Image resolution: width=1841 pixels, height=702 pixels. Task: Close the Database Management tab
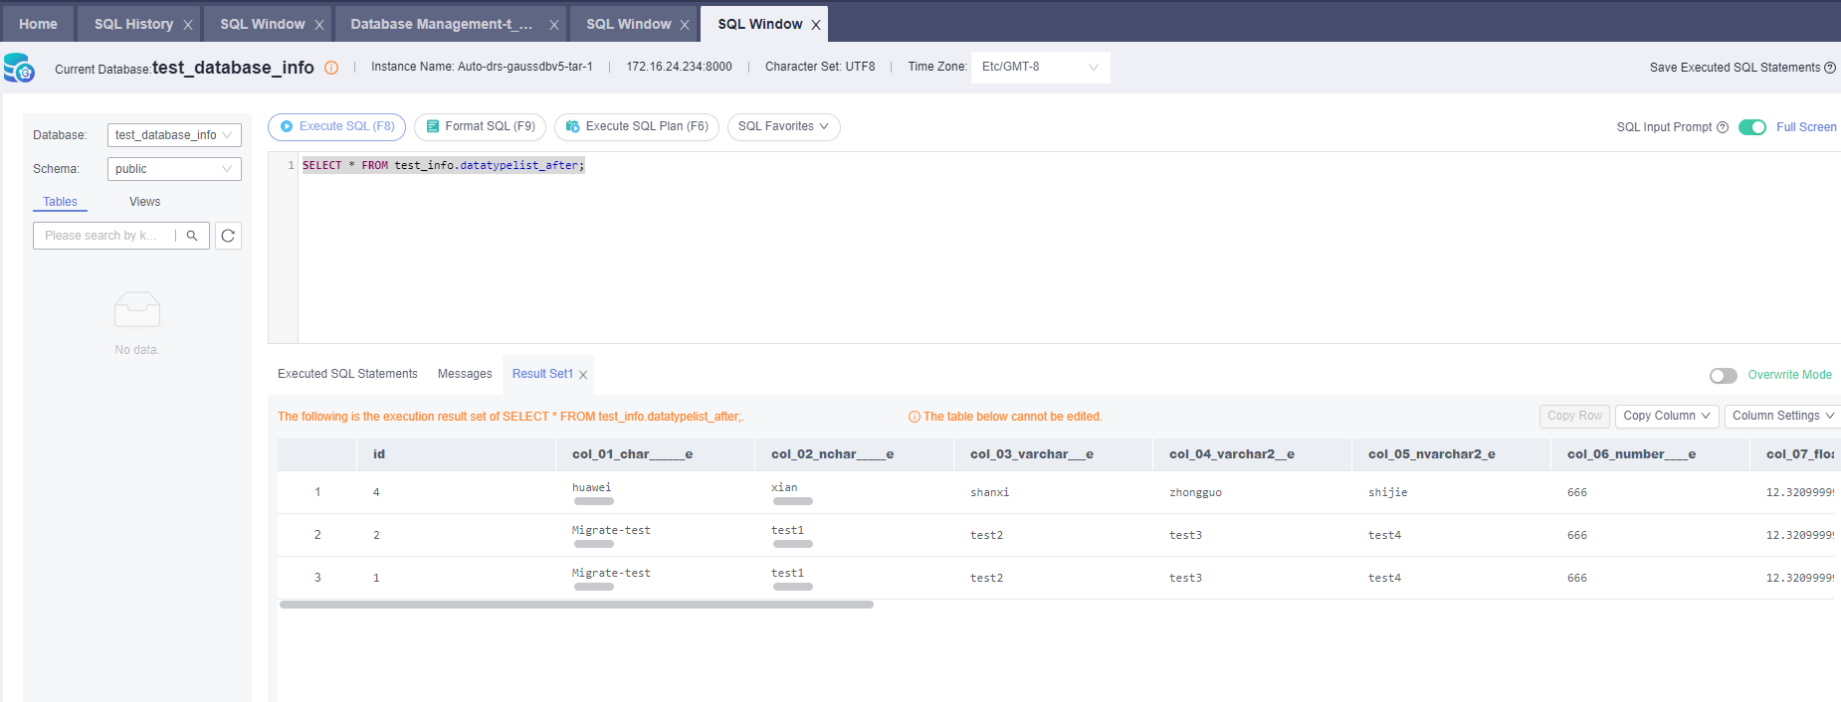554,25
